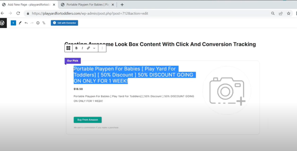Select the pencil Tools icon
The width and height of the screenshot is (297, 151).
tap(20, 23)
